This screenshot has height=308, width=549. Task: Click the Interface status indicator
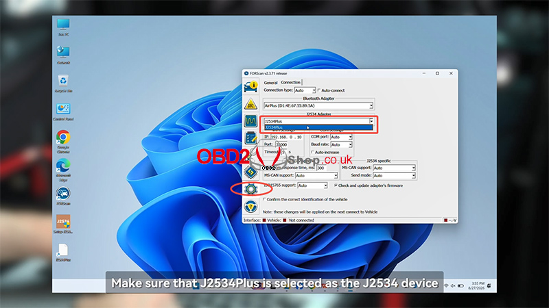(264, 220)
